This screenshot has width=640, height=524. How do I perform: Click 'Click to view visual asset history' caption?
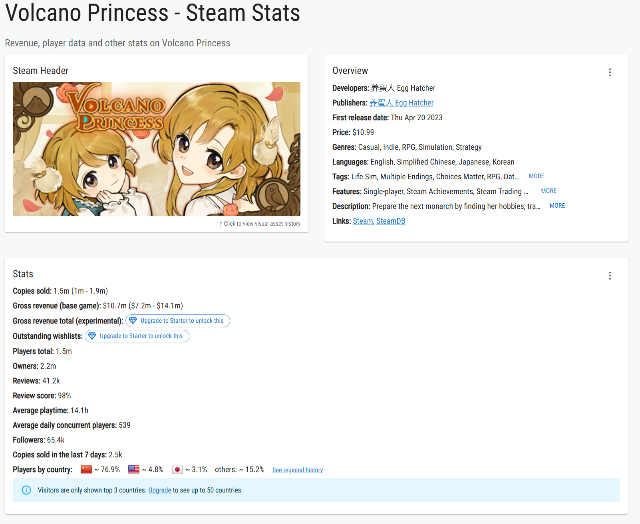260,224
